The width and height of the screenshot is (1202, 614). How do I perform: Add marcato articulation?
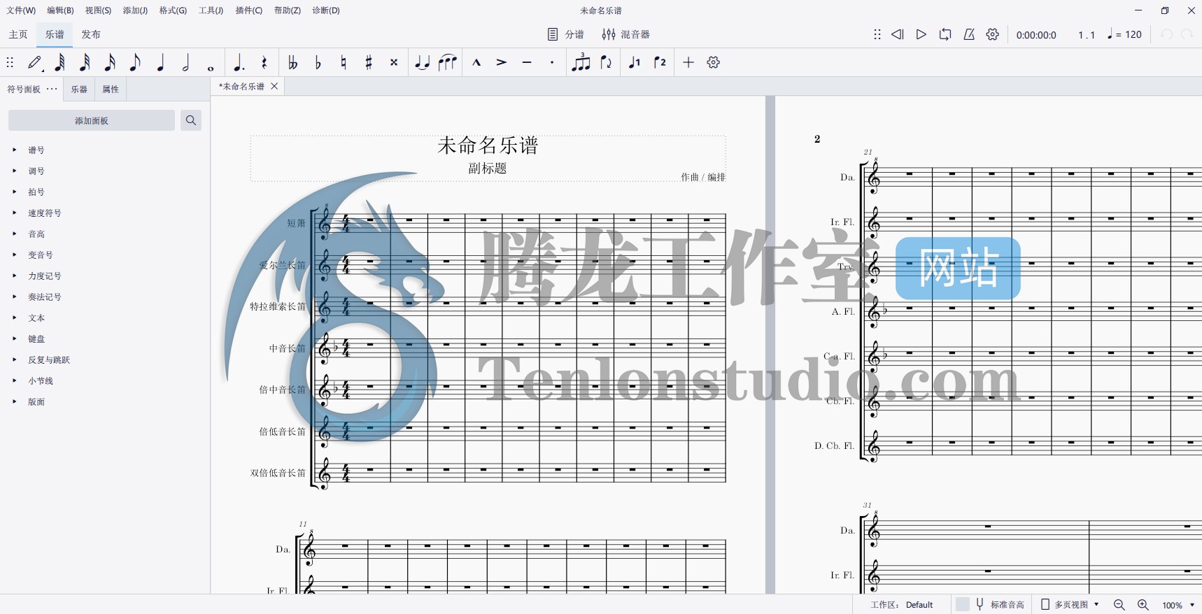tap(476, 63)
